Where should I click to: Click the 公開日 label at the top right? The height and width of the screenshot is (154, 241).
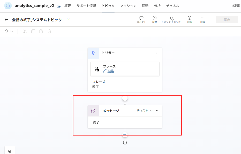[x=236, y=5]
